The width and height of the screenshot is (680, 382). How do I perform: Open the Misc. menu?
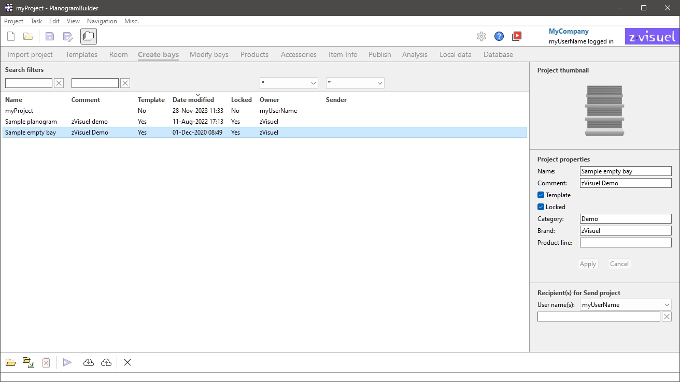132,21
